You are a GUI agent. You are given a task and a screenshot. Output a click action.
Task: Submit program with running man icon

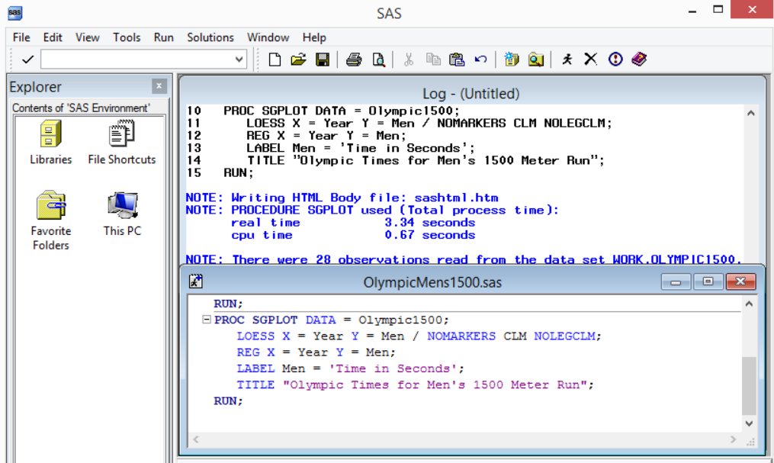coord(567,59)
